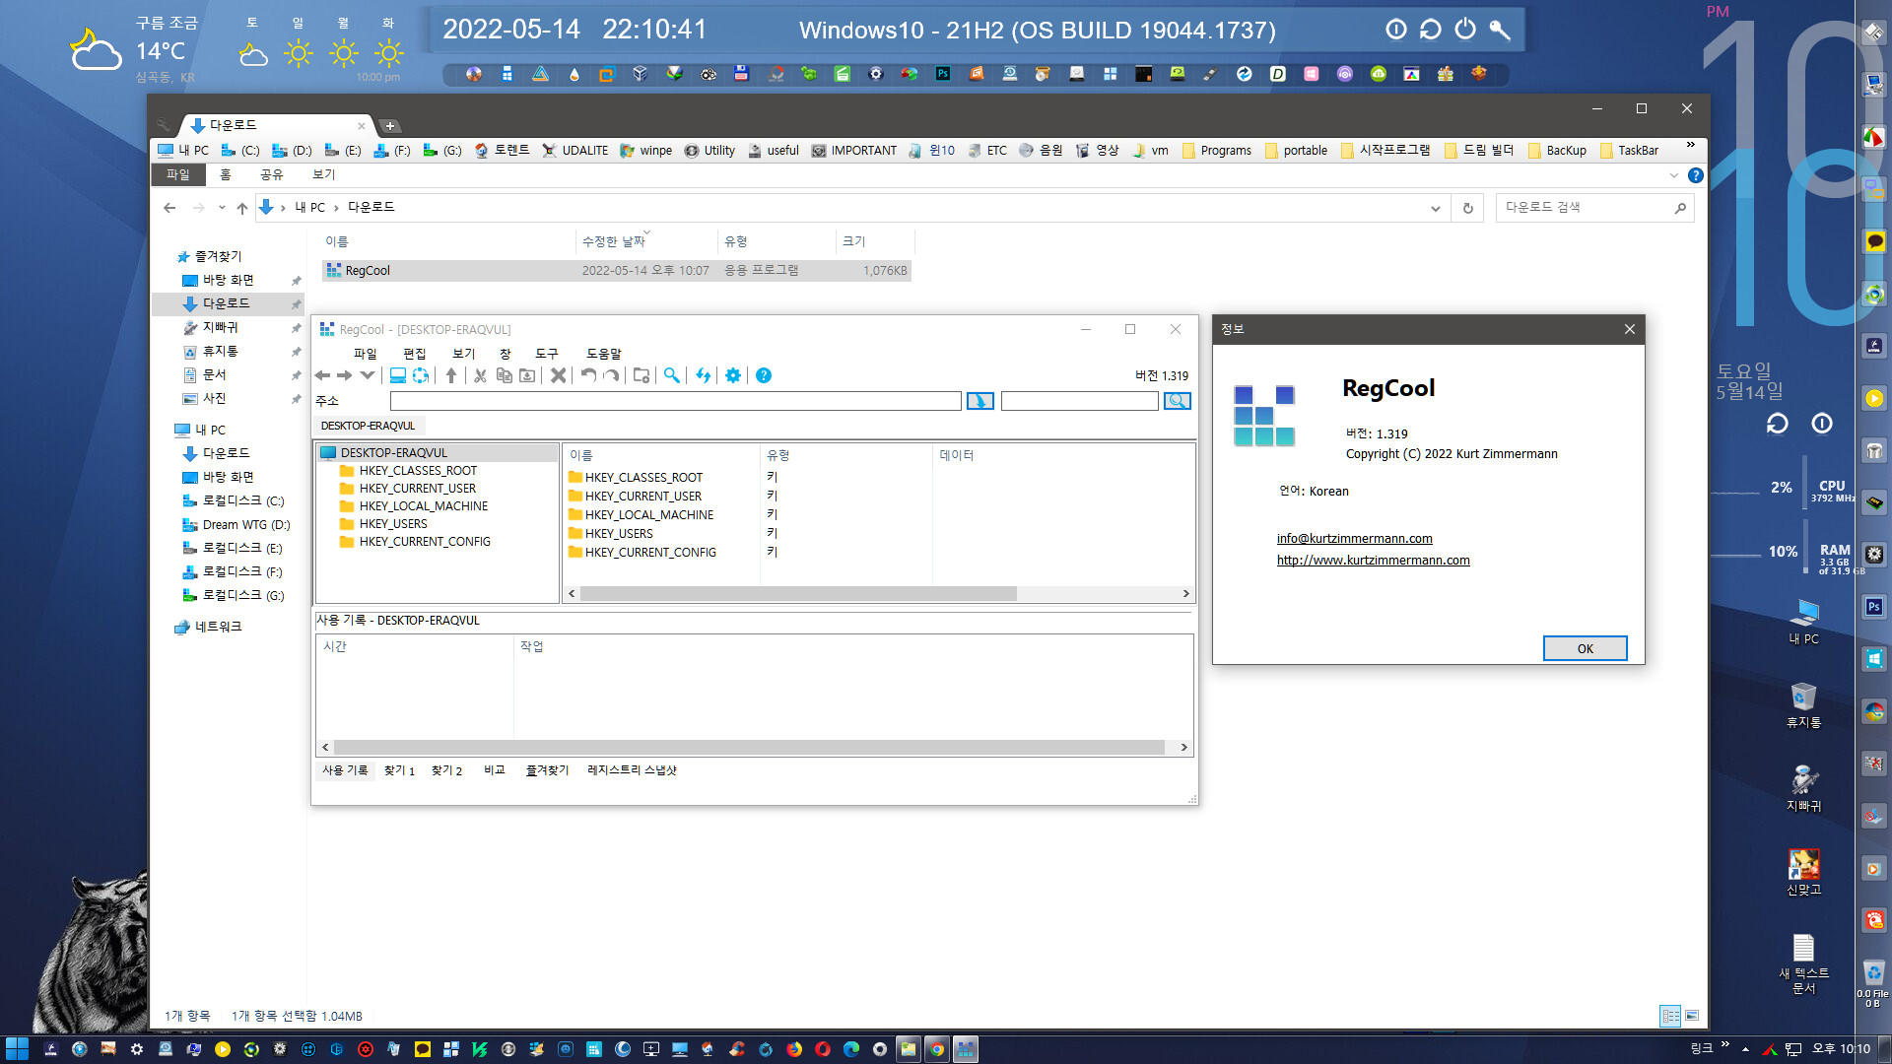The width and height of the screenshot is (1892, 1064).
Task: Open the 공유 ribbon tab in Explorer
Action: [271, 174]
